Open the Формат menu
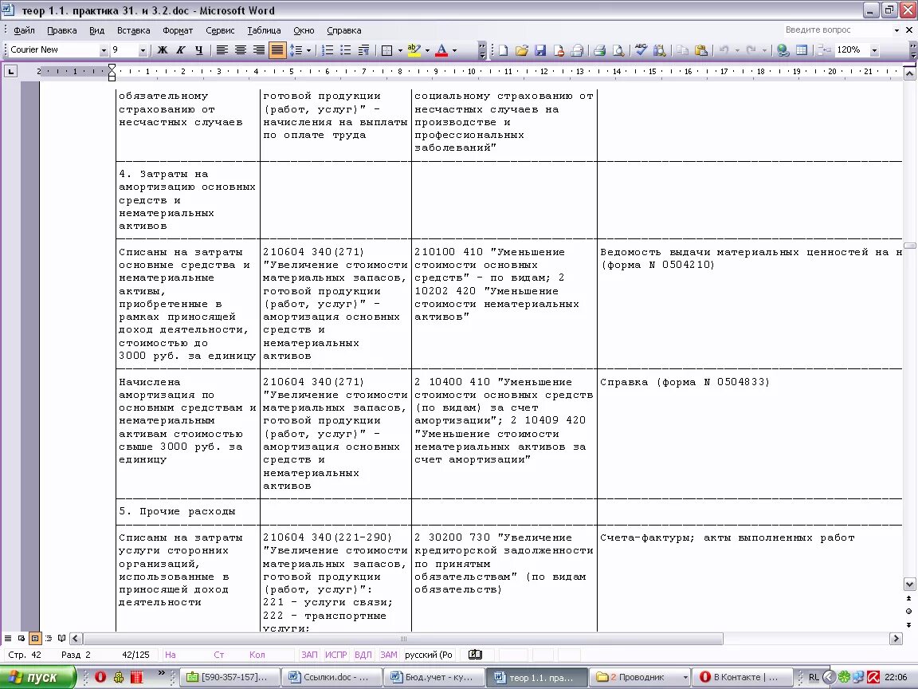Image resolution: width=918 pixels, height=689 pixels. click(x=178, y=30)
